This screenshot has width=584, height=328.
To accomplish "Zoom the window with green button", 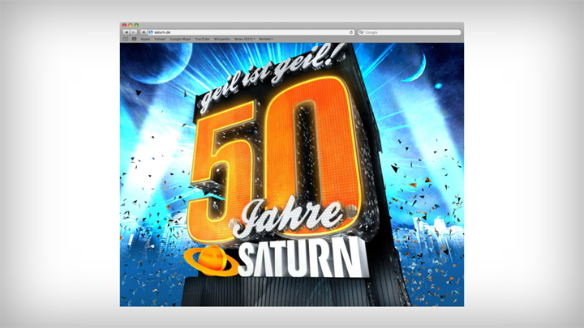I will (136, 25).
